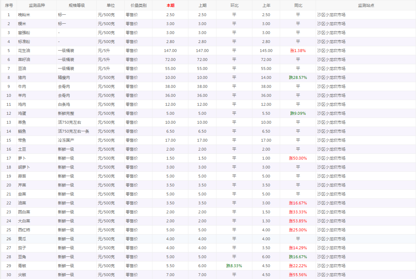Select the 西红柿 product name cell
Image resolution: width=416 pixels, height=279 pixels.
[24, 230]
